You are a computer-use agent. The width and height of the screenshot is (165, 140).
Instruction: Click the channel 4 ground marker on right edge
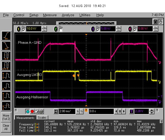coord(160,63)
